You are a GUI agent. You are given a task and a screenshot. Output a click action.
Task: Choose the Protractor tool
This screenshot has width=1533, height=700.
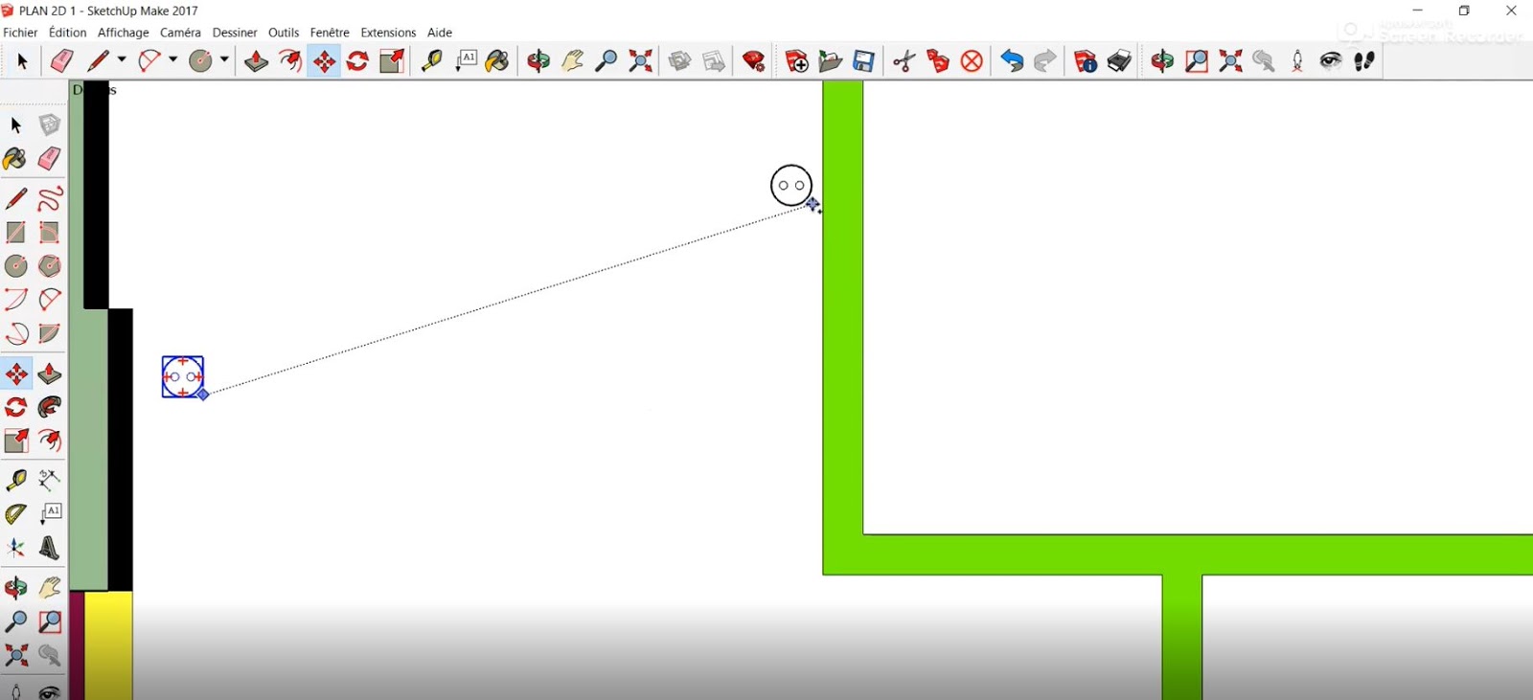tap(16, 514)
